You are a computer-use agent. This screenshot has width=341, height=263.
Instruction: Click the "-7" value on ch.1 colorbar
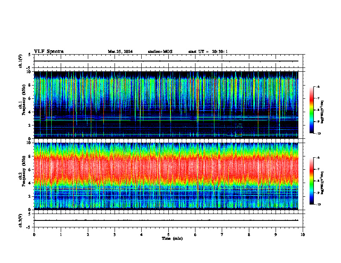pyautogui.click(x=318, y=98)
